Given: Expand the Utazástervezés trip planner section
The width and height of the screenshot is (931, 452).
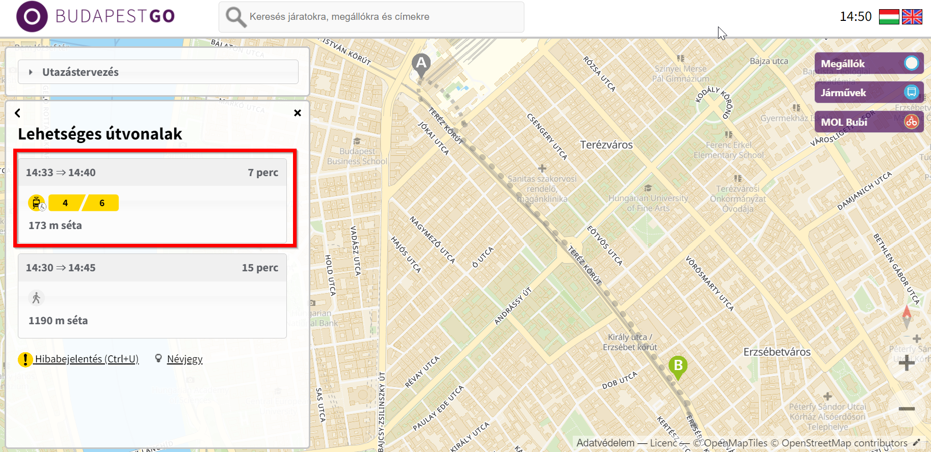Looking at the screenshot, I should (x=158, y=72).
